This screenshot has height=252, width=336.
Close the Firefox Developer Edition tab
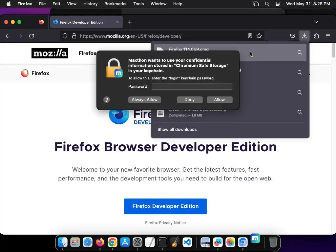pyautogui.click(x=117, y=22)
